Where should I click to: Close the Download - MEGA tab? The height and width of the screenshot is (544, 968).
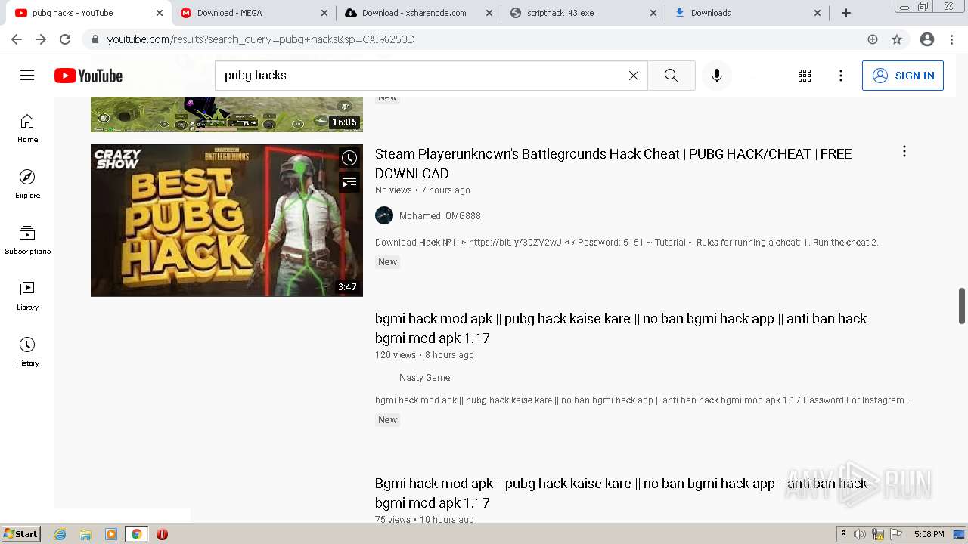click(x=324, y=13)
